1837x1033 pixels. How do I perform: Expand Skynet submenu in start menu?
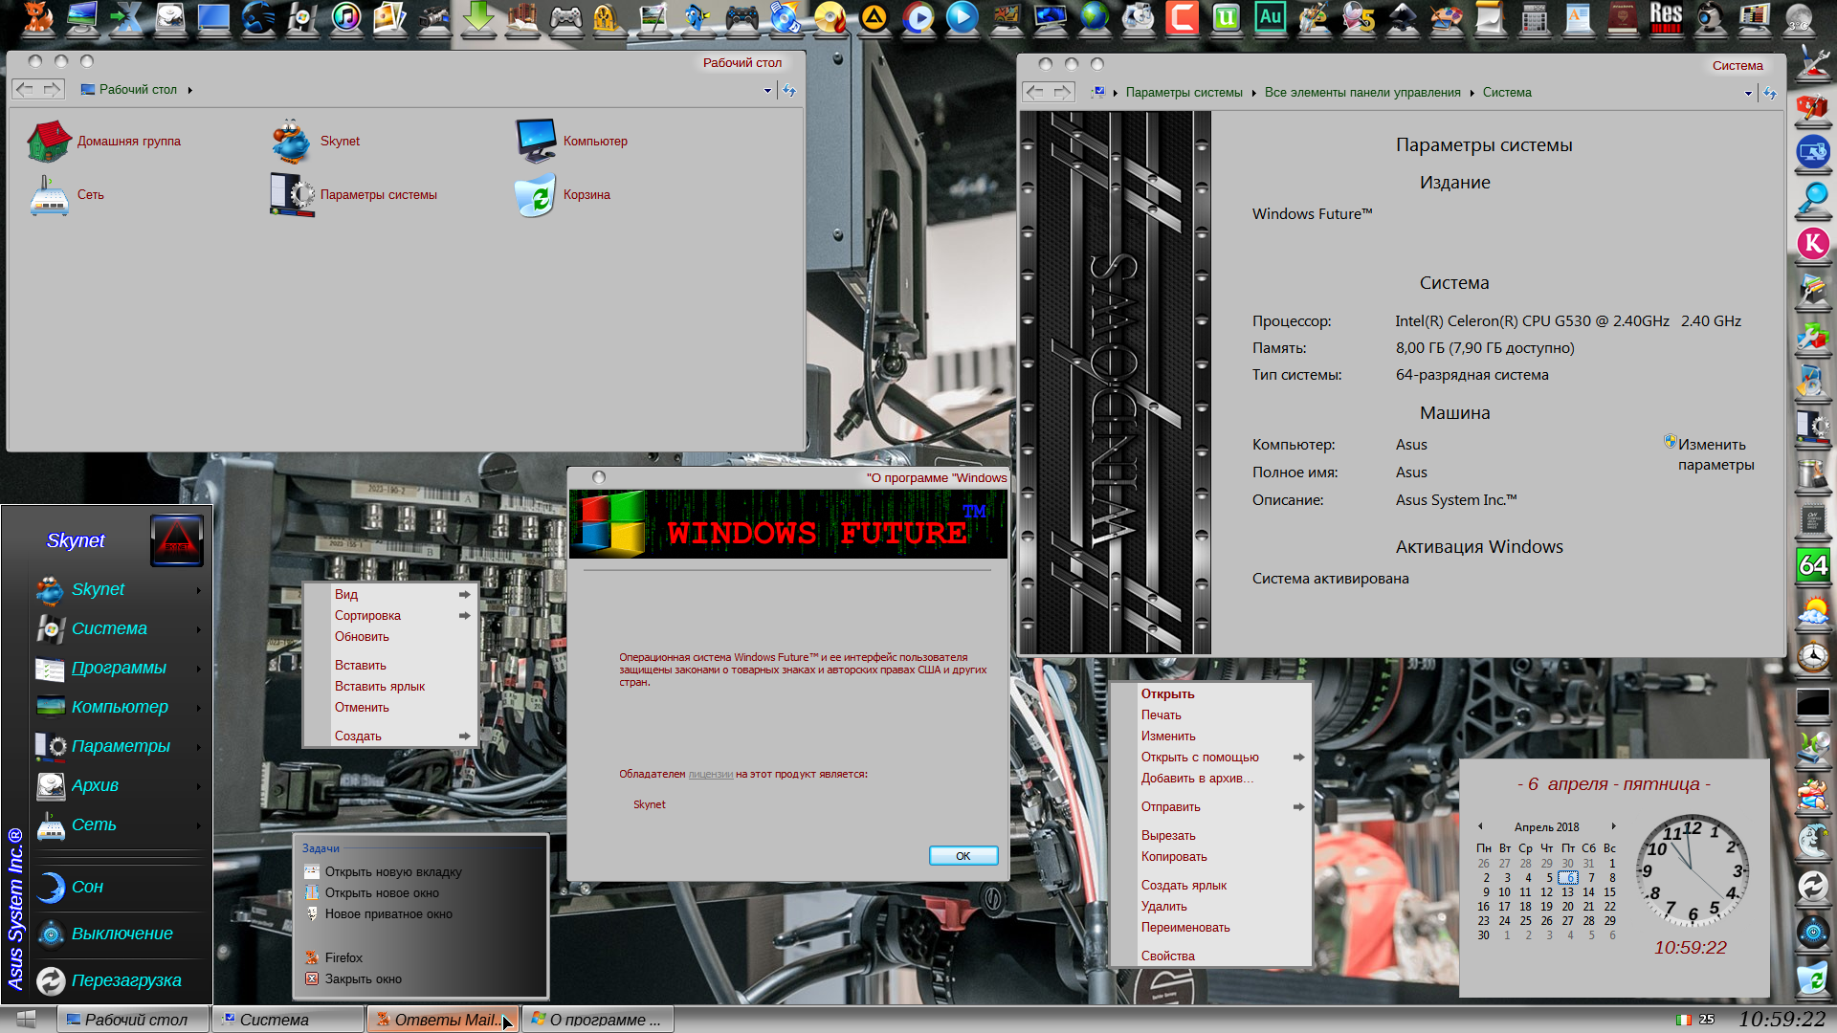tap(199, 590)
